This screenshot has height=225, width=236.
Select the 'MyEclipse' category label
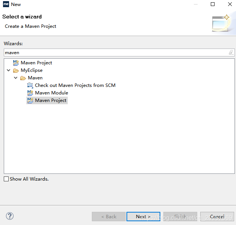click(x=32, y=70)
